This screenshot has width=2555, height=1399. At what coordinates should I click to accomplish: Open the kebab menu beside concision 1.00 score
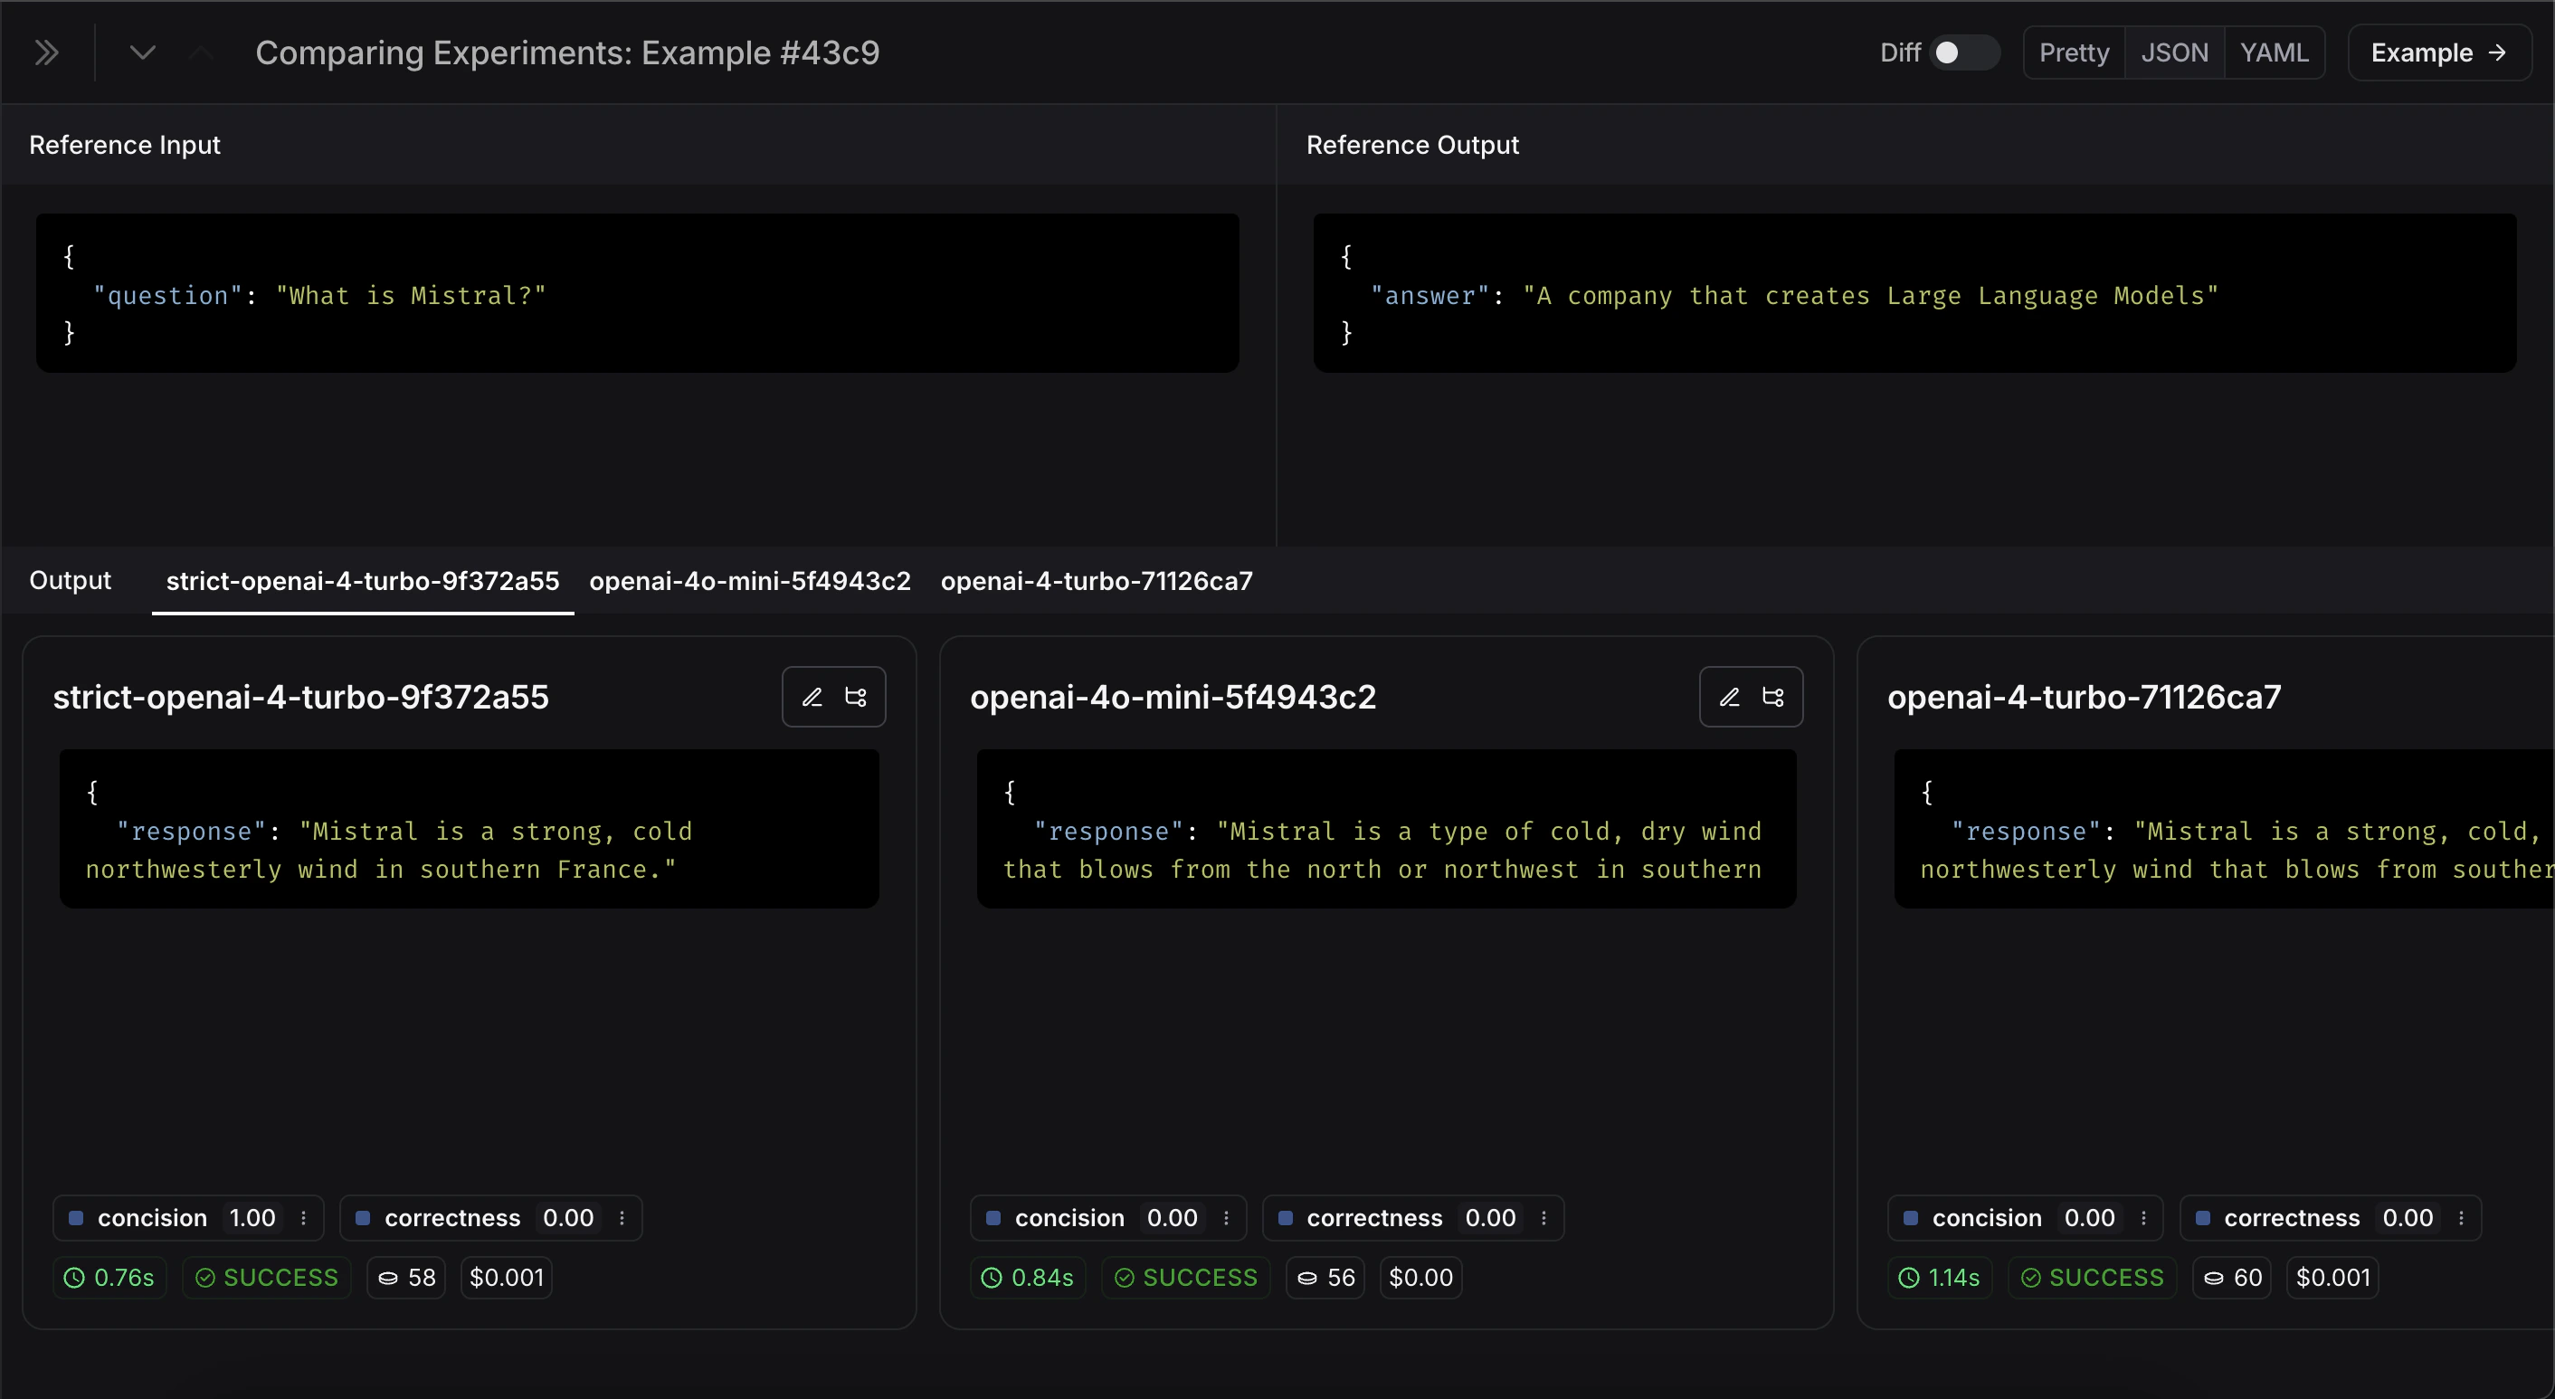pyautogui.click(x=303, y=1217)
